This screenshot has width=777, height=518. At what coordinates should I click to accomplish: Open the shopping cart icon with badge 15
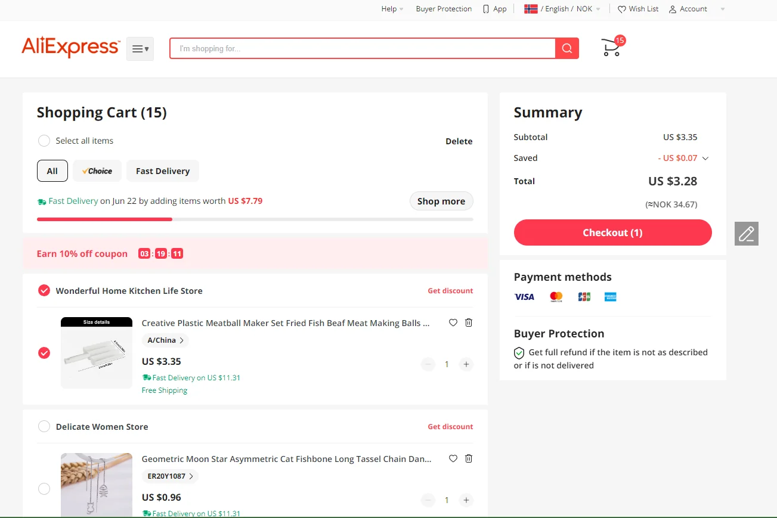(x=612, y=47)
